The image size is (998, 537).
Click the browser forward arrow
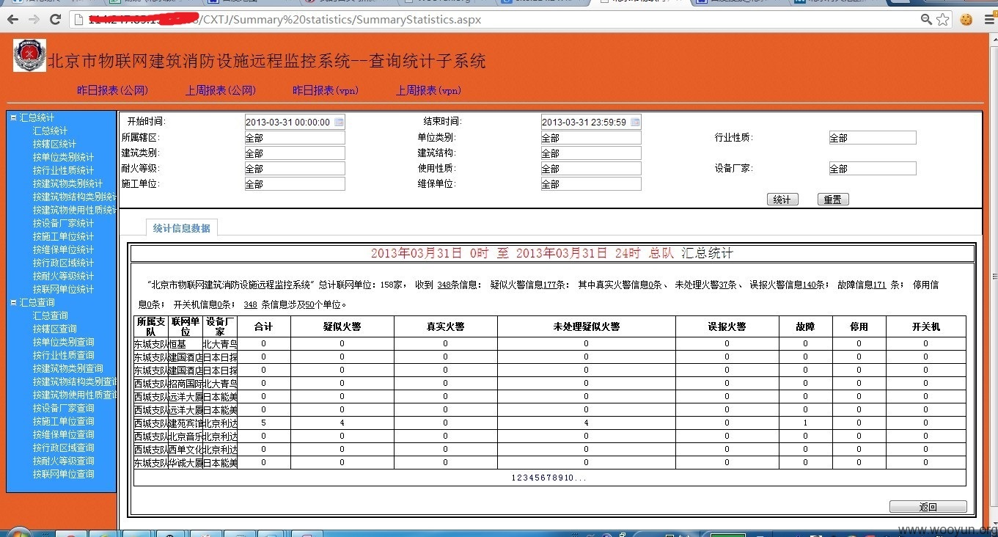[x=34, y=20]
